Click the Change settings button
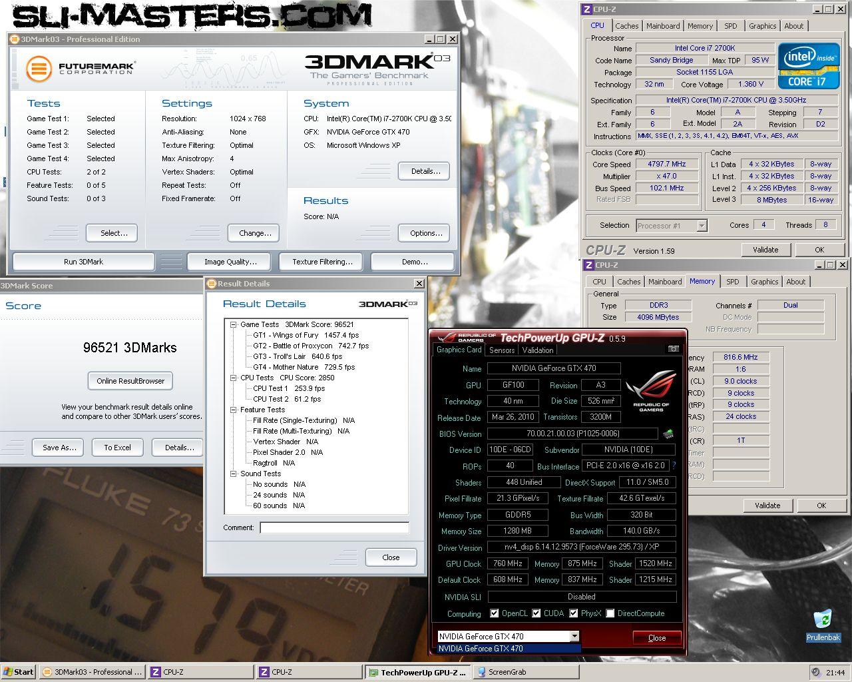 click(255, 233)
